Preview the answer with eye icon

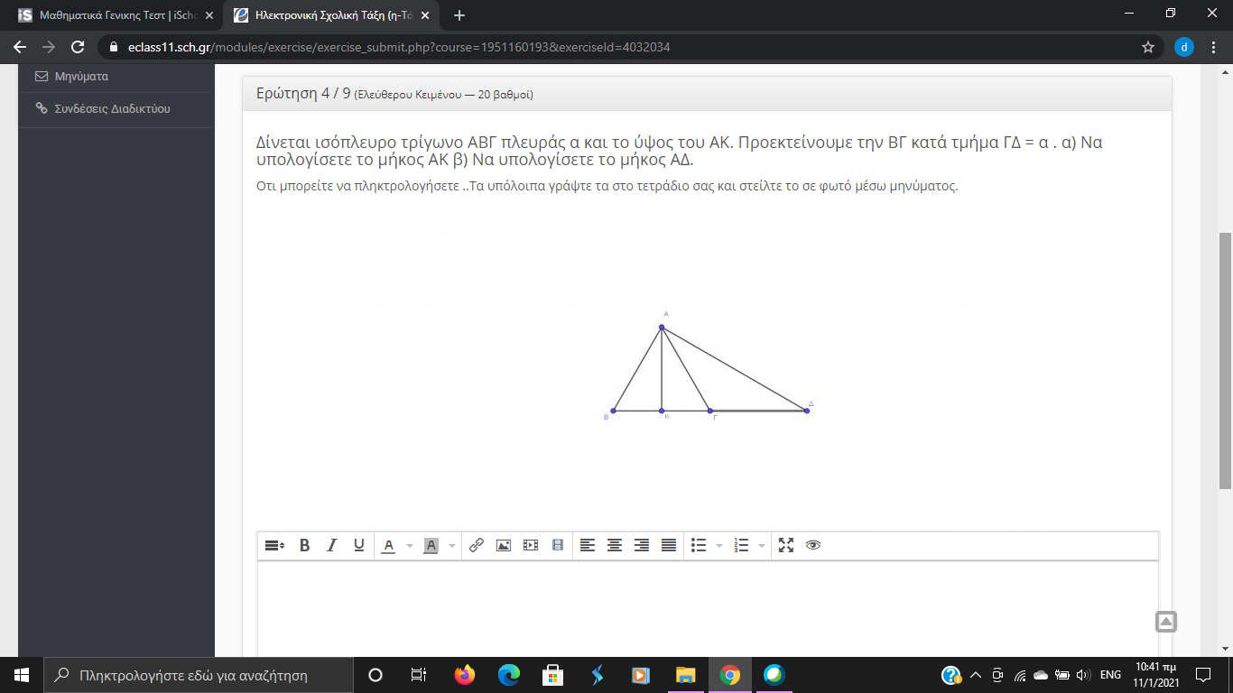tap(813, 545)
